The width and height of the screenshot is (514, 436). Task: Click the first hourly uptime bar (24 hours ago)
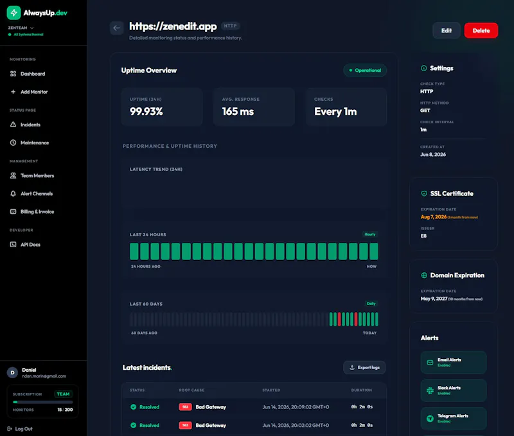click(x=134, y=251)
